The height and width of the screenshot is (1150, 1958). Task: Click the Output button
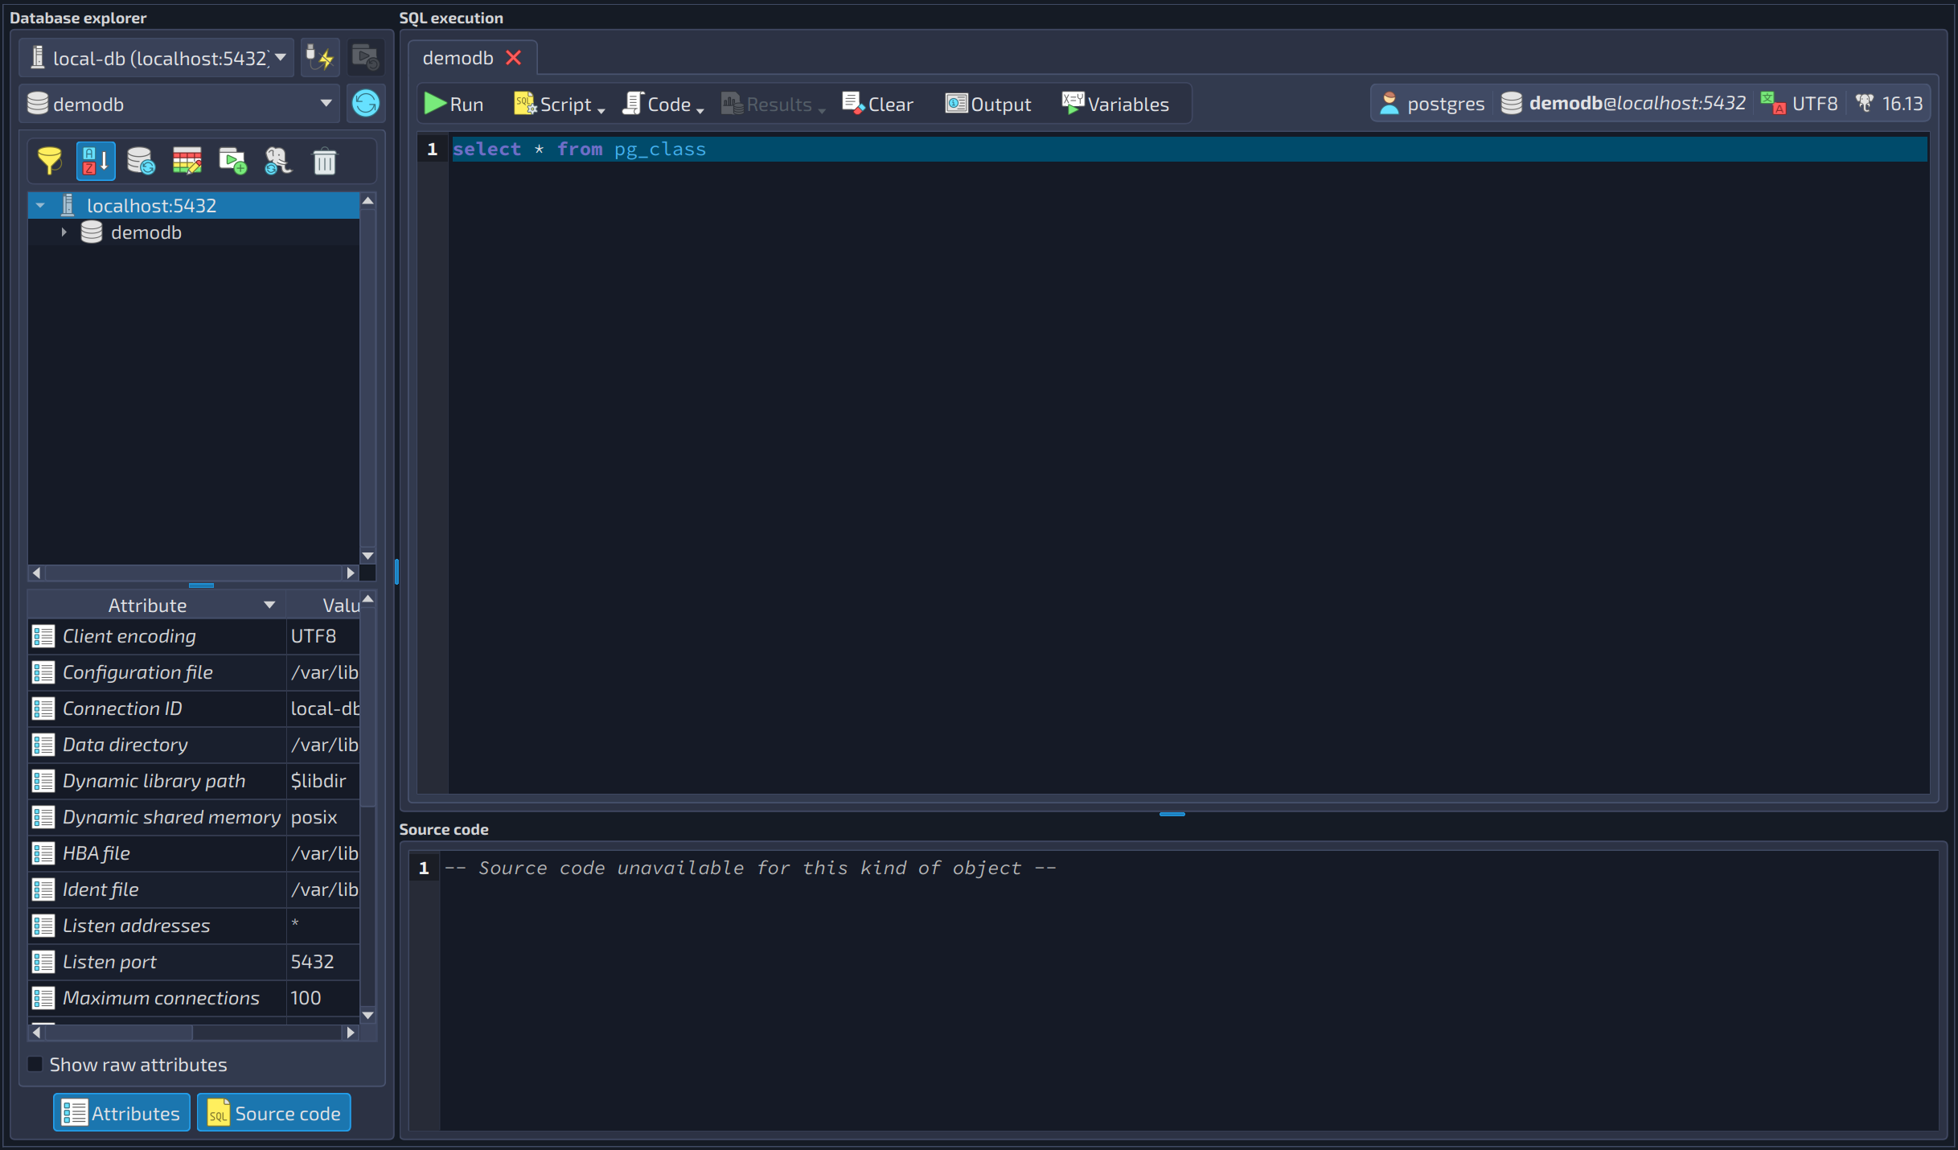click(988, 104)
